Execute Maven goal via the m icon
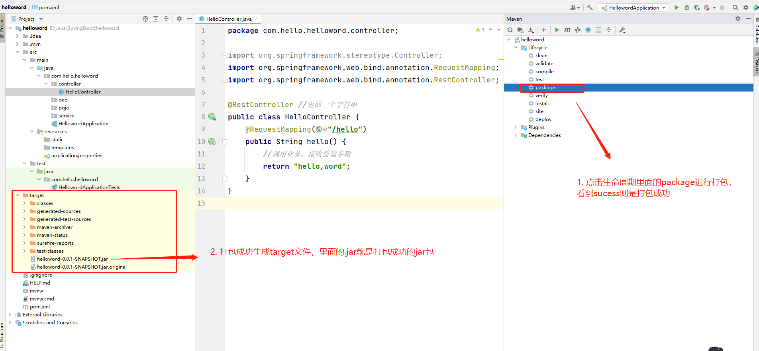The height and width of the screenshot is (351, 759). pos(567,30)
